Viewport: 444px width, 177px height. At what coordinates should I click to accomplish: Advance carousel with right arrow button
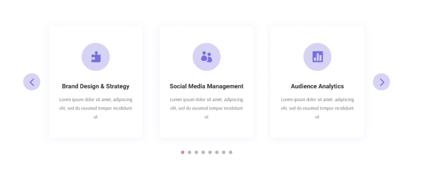(382, 82)
